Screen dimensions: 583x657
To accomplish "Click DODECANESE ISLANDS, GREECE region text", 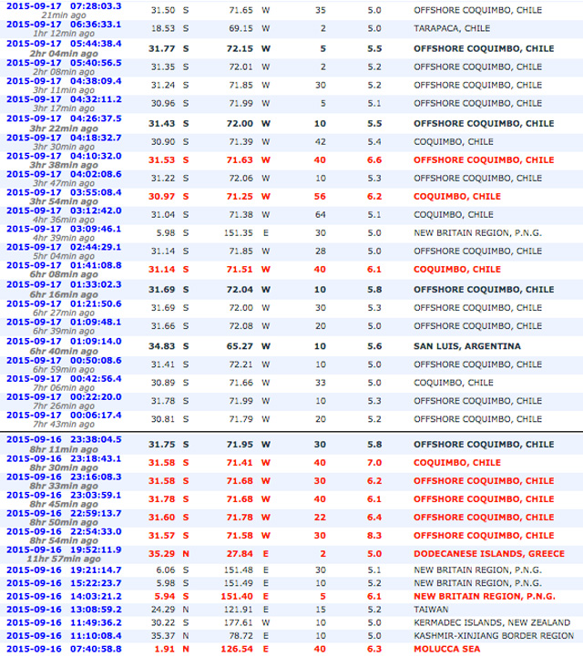I will coord(489,554).
